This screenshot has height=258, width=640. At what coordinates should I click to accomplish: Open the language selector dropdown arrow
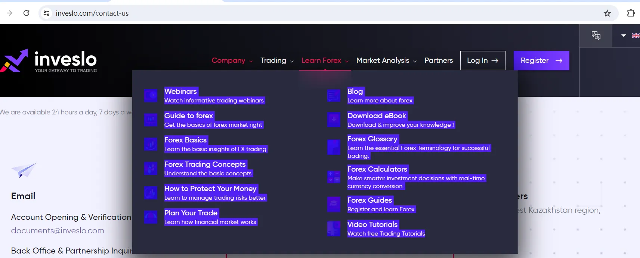[624, 36]
